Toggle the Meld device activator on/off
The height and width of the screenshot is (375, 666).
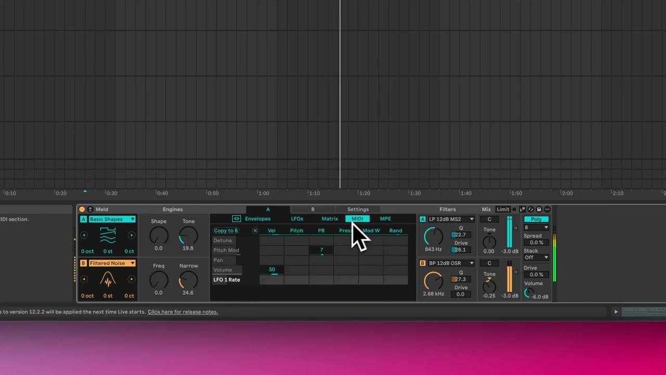[x=82, y=209]
